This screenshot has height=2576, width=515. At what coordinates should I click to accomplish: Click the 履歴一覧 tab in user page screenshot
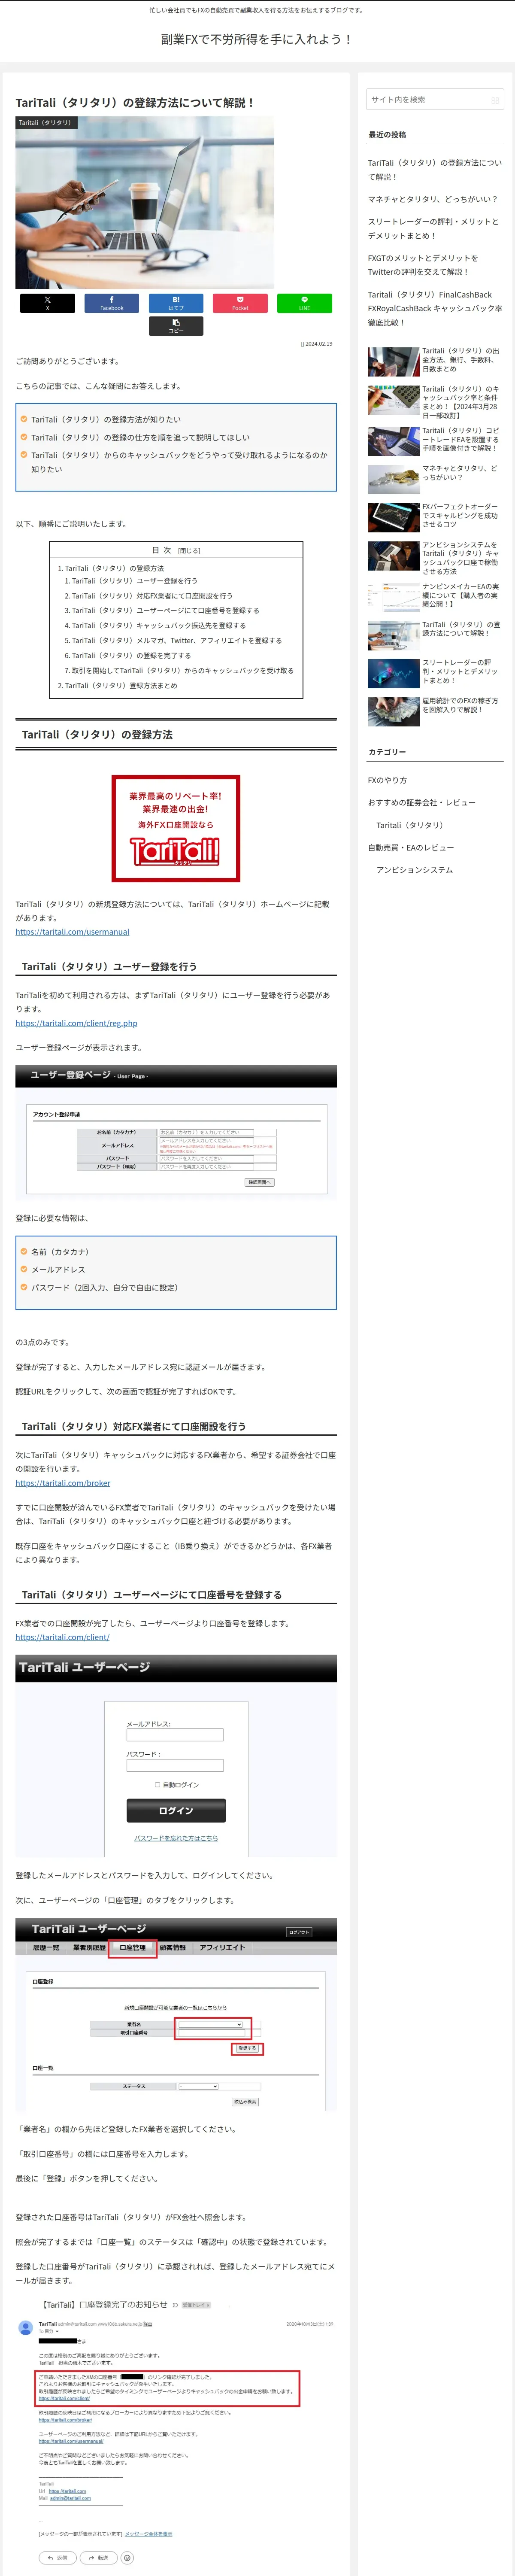tap(46, 1947)
